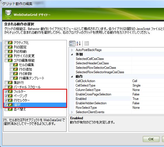
Task: Tick the 列の移動 checkbox
Action: click(6, 51)
